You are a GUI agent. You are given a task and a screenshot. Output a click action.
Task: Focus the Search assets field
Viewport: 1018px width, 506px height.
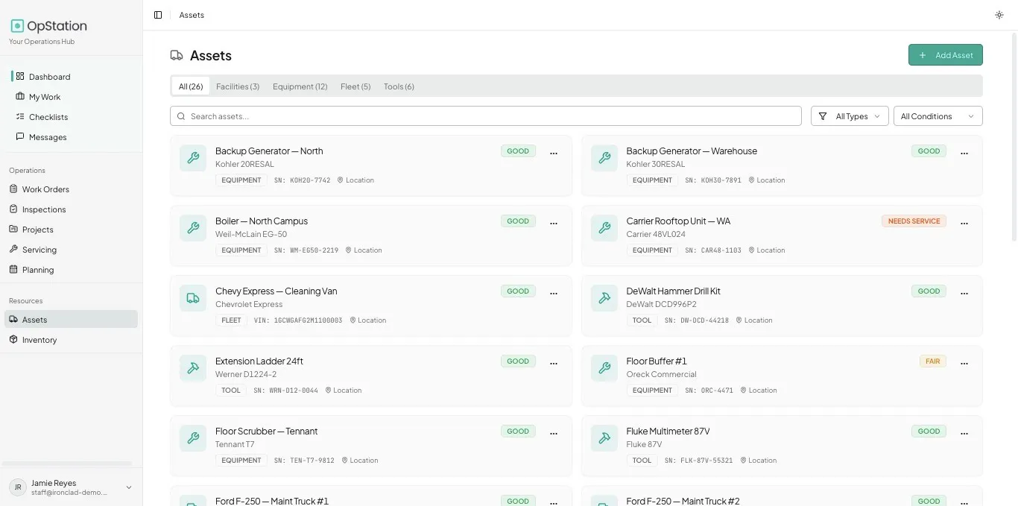click(486, 116)
